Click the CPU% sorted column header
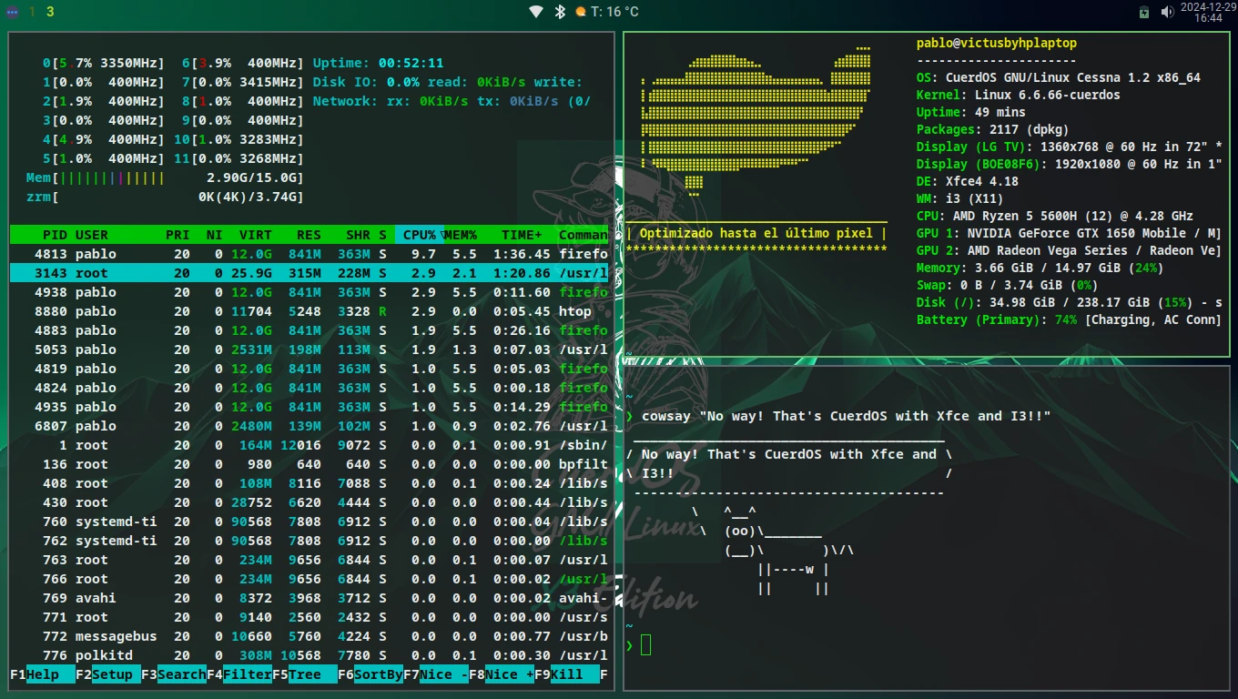Screen dimensions: 1238x699 click(x=420, y=235)
